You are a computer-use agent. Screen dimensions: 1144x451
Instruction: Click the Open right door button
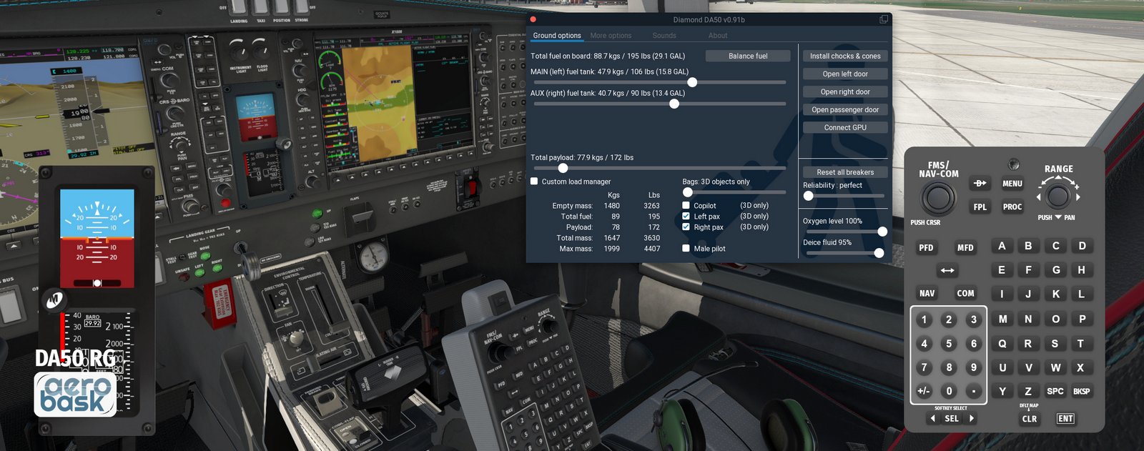845,91
